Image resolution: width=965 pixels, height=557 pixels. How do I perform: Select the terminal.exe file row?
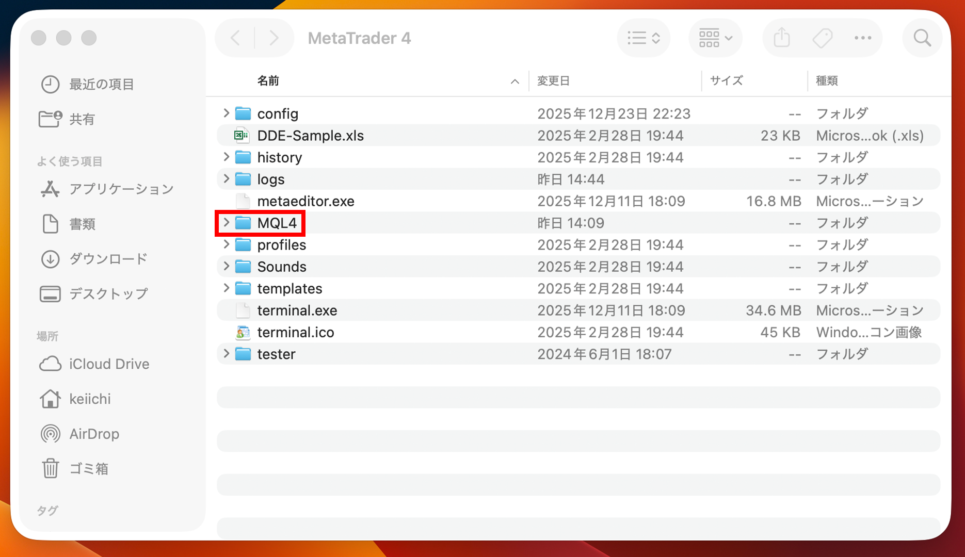(x=297, y=310)
